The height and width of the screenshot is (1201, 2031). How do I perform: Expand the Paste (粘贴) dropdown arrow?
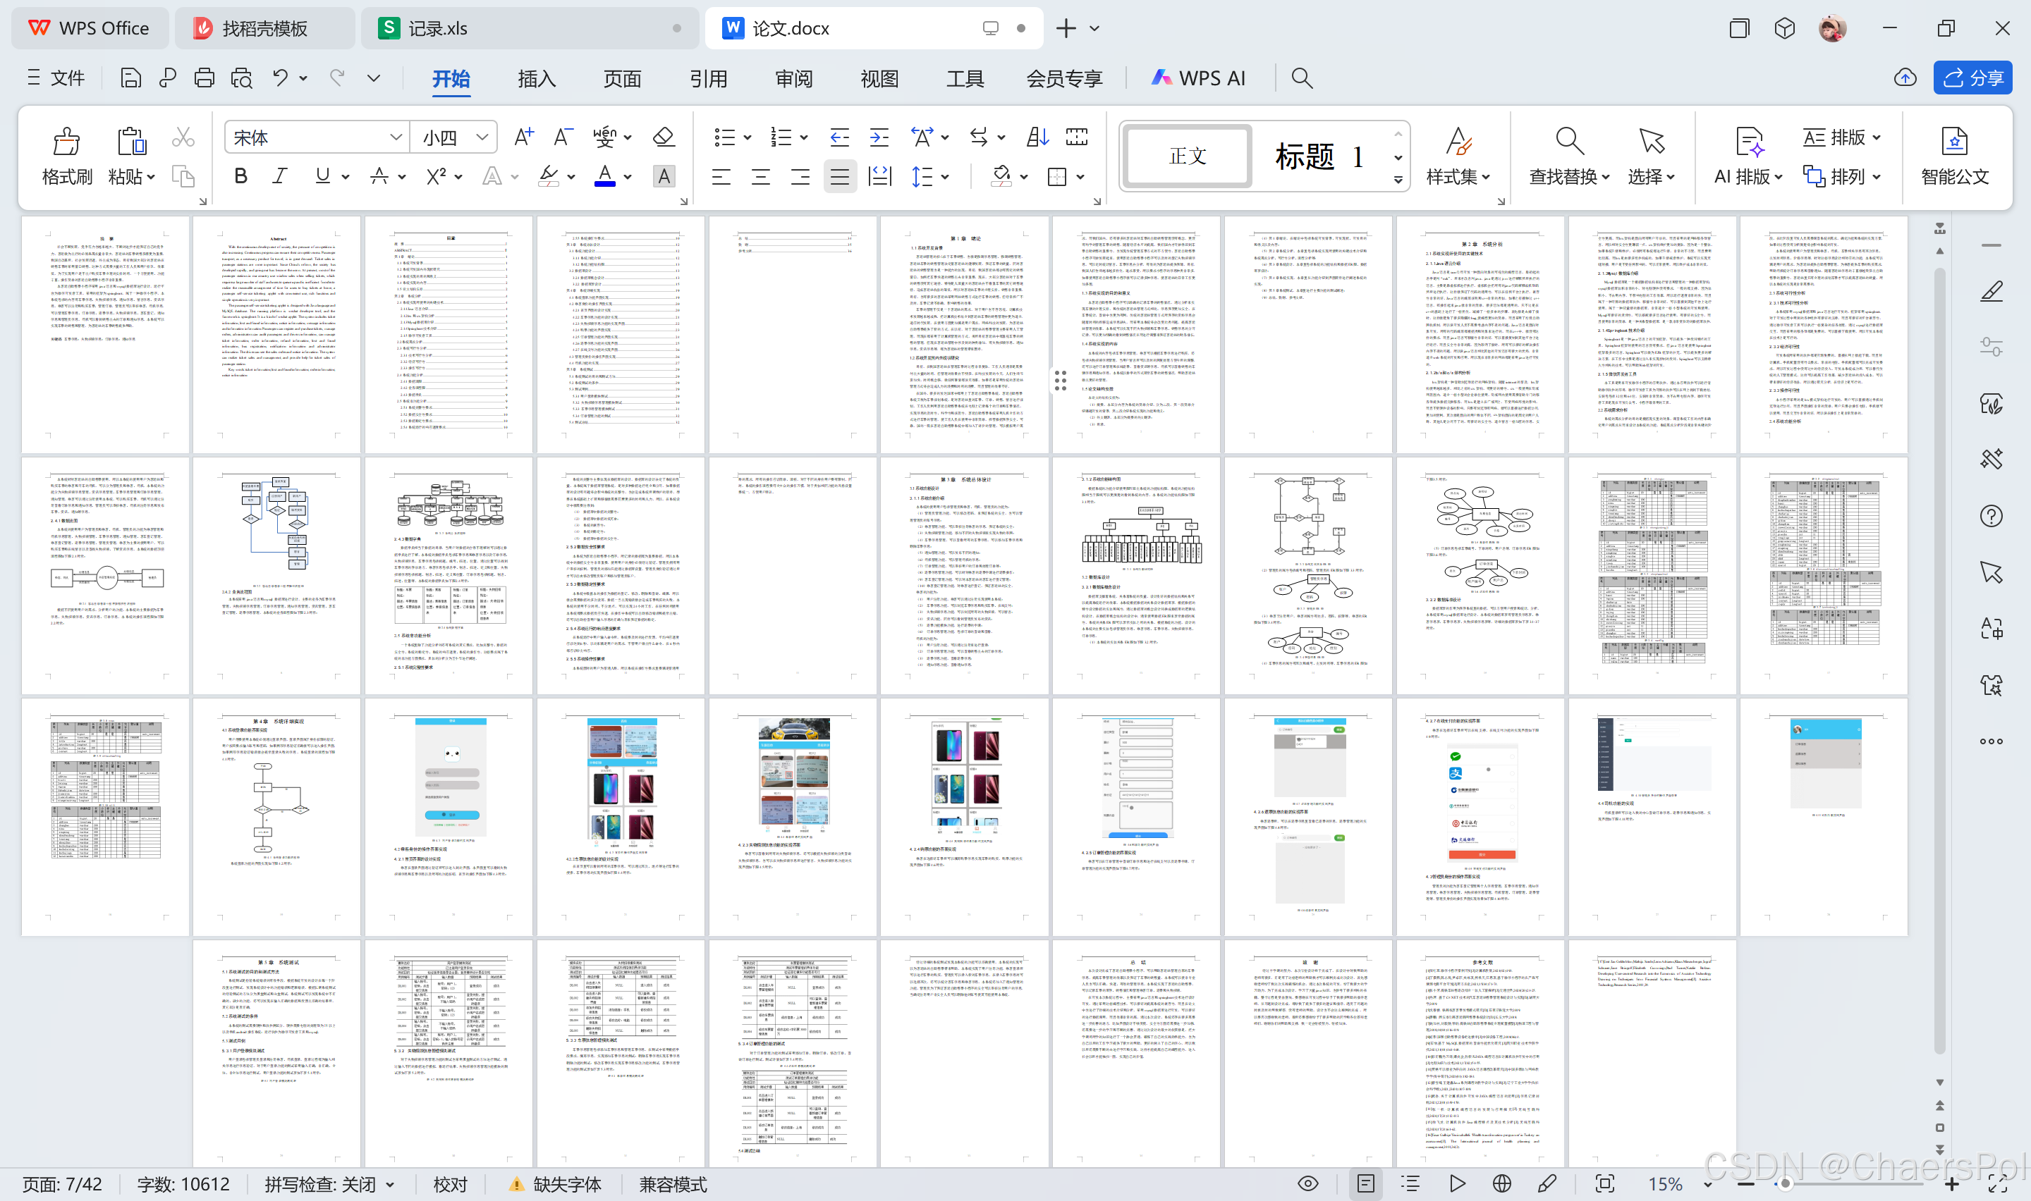pyautogui.click(x=152, y=177)
